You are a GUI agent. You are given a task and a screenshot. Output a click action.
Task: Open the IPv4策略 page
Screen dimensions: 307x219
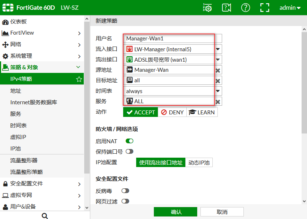[x=42, y=79]
